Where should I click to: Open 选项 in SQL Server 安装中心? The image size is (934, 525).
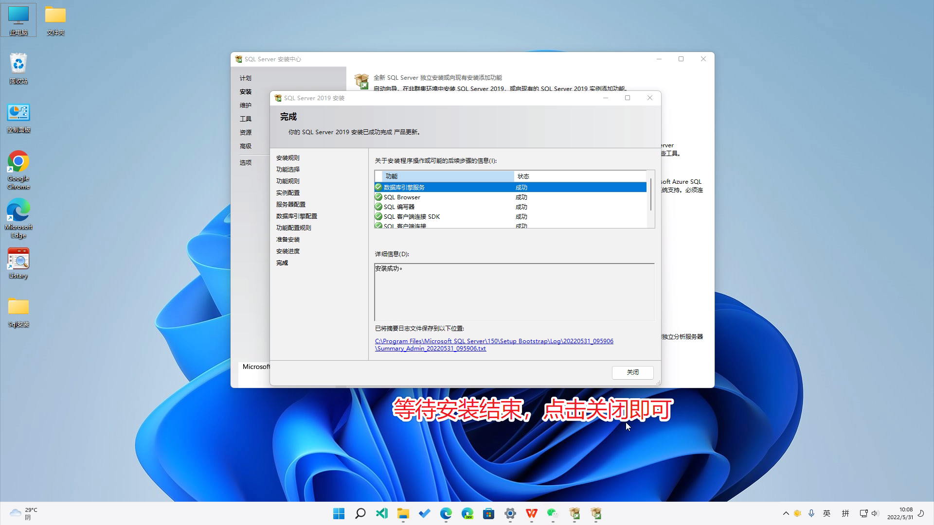pyautogui.click(x=246, y=163)
